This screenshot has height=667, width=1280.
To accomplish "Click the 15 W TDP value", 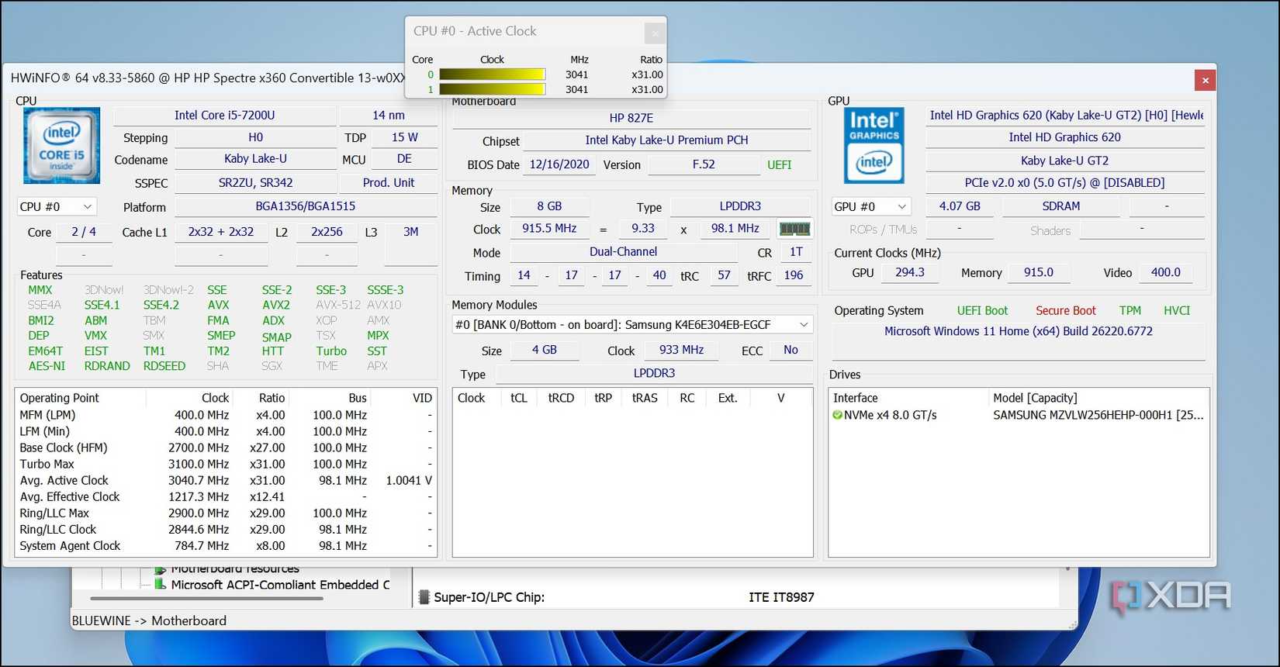I will coord(404,137).
